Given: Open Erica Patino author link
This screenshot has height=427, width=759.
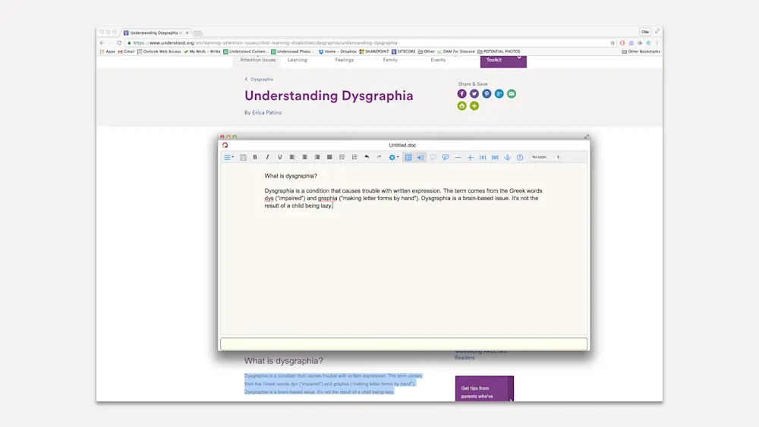Looking at the screenshot, I should (x=266, y=113).
